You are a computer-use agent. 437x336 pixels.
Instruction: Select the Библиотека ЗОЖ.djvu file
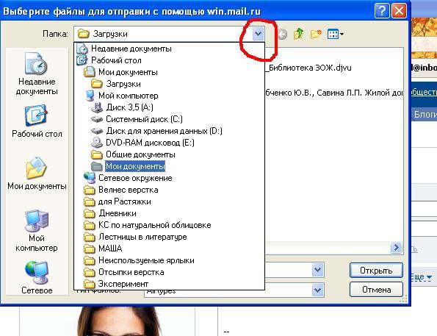point(308,68)
